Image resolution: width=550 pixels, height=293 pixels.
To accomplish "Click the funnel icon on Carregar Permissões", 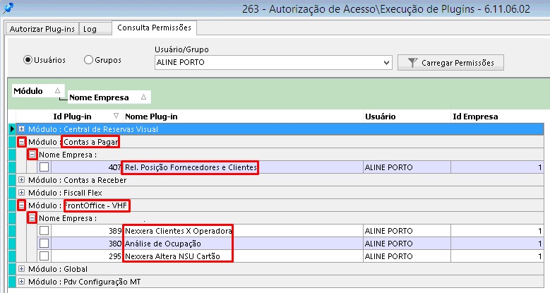I will click(412, 63).
